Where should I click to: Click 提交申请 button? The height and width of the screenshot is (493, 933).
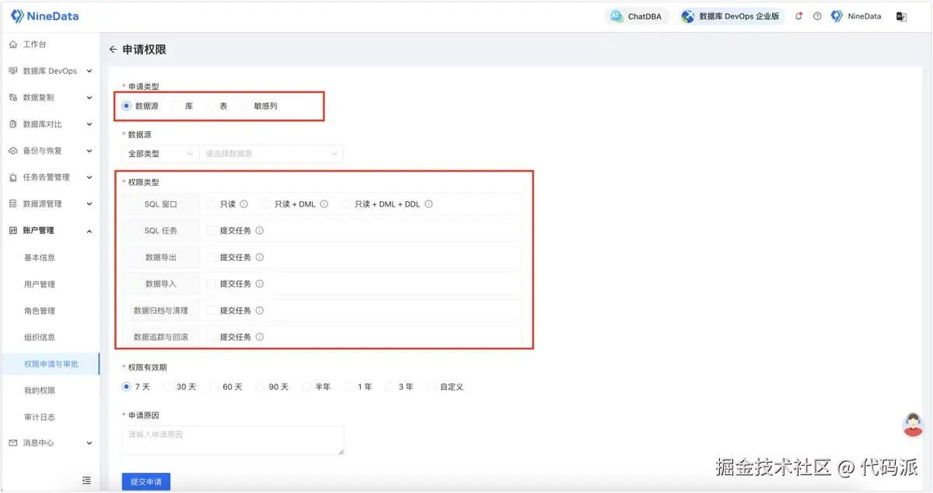click(x=146, y=481)
